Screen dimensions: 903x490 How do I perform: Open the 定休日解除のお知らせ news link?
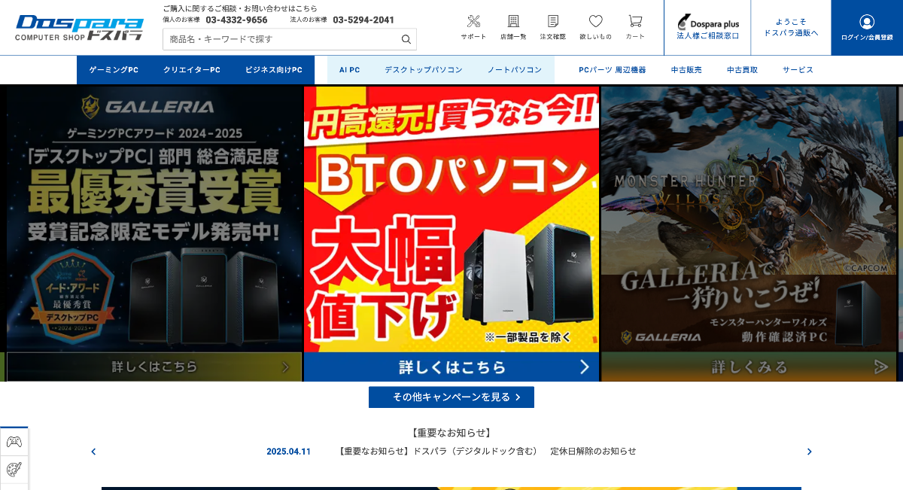tap(486, 452)
